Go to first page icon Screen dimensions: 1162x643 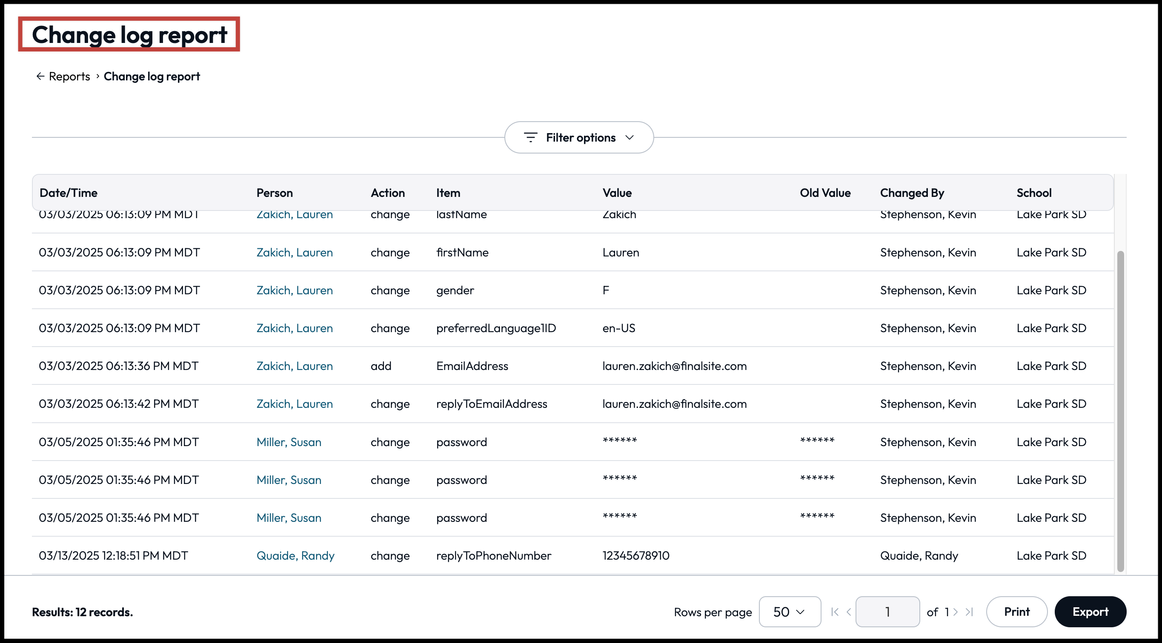click(x=835, y=612)
